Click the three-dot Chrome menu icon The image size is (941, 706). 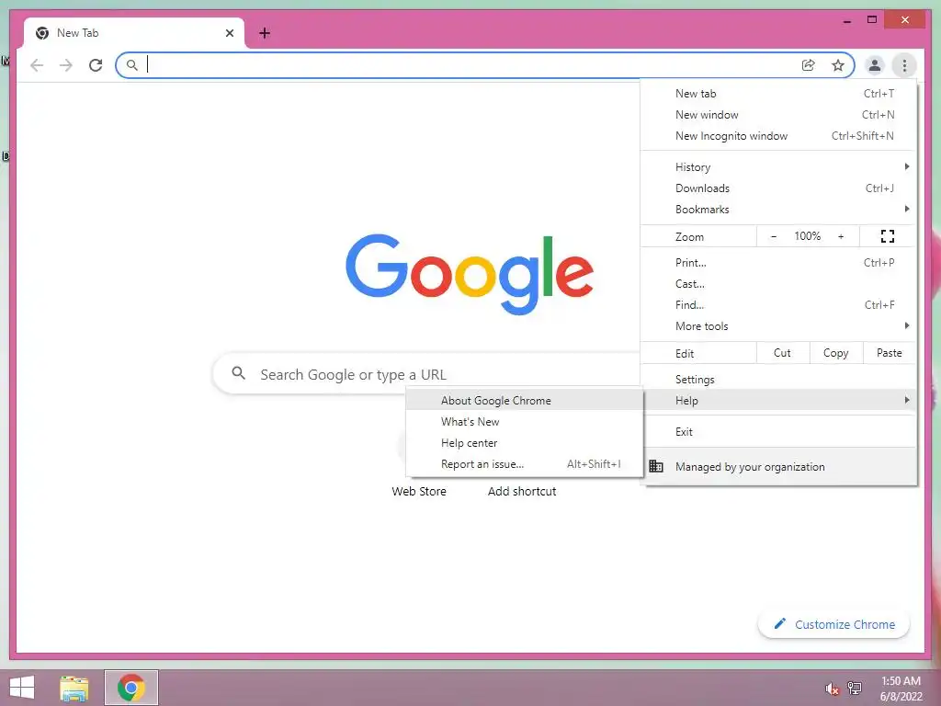tap(904, 65)
